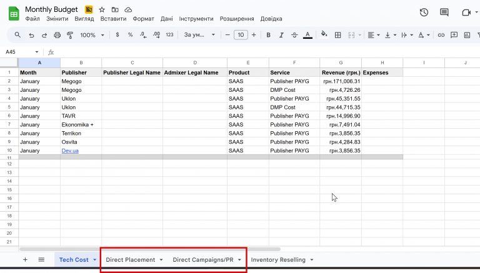480x273 pixels.
Task: Insert a chart
Action: click(x=467, y=35)
